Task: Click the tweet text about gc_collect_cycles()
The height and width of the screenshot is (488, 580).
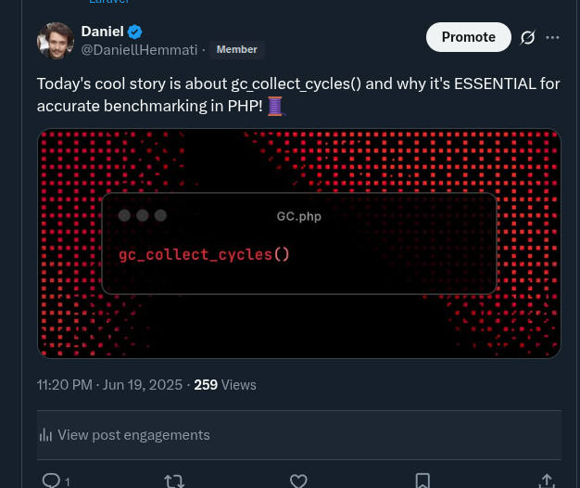Action: tap(297, 83)
